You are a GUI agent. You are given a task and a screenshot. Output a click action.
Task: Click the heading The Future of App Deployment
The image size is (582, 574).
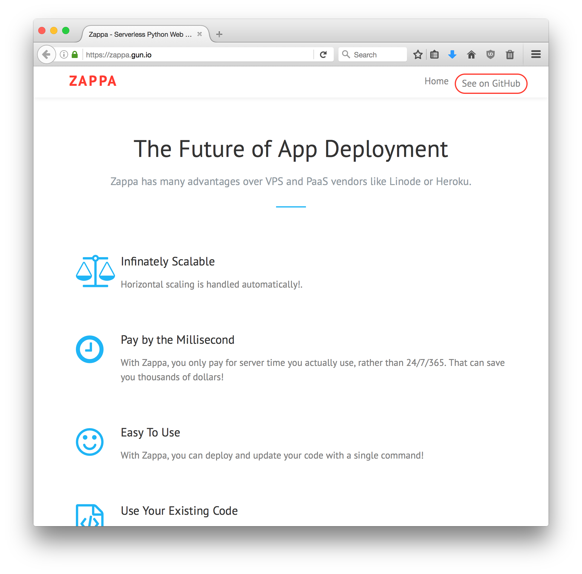[x=291, y=149]
